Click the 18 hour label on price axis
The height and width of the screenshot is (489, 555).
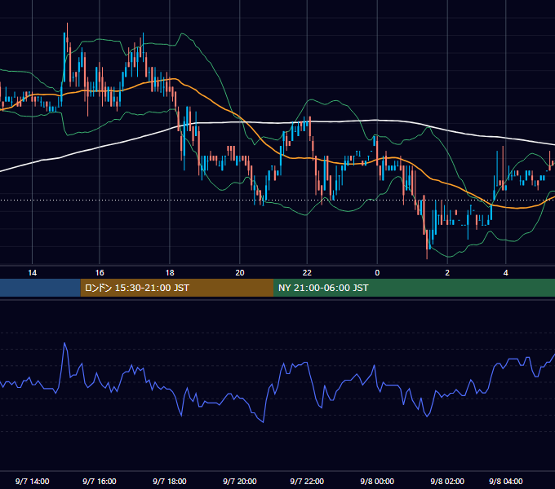click(x=170, y=273)
